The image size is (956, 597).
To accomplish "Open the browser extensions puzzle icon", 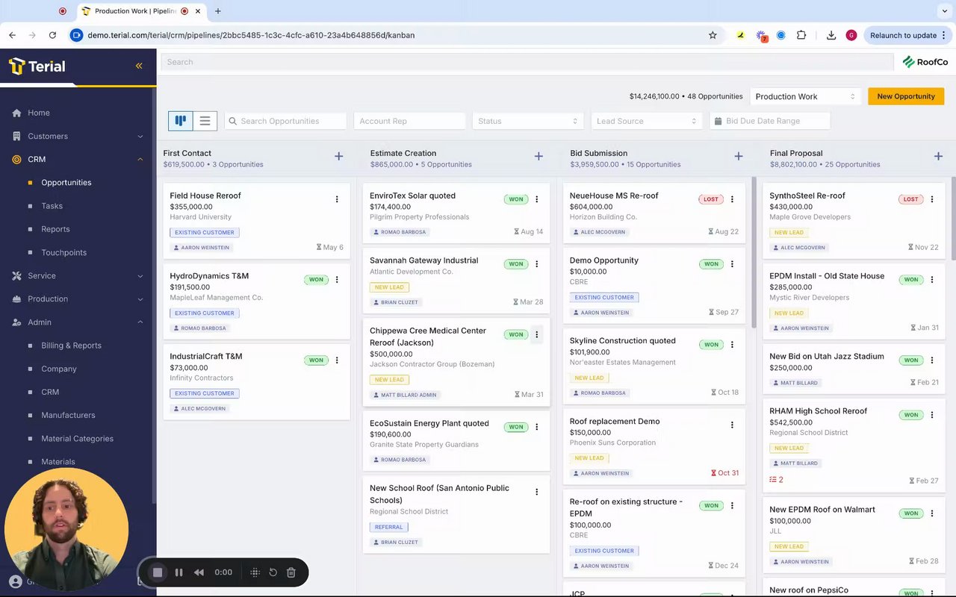I will coord(801,35).
